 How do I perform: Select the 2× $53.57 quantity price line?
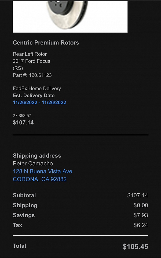pos(22,116)
